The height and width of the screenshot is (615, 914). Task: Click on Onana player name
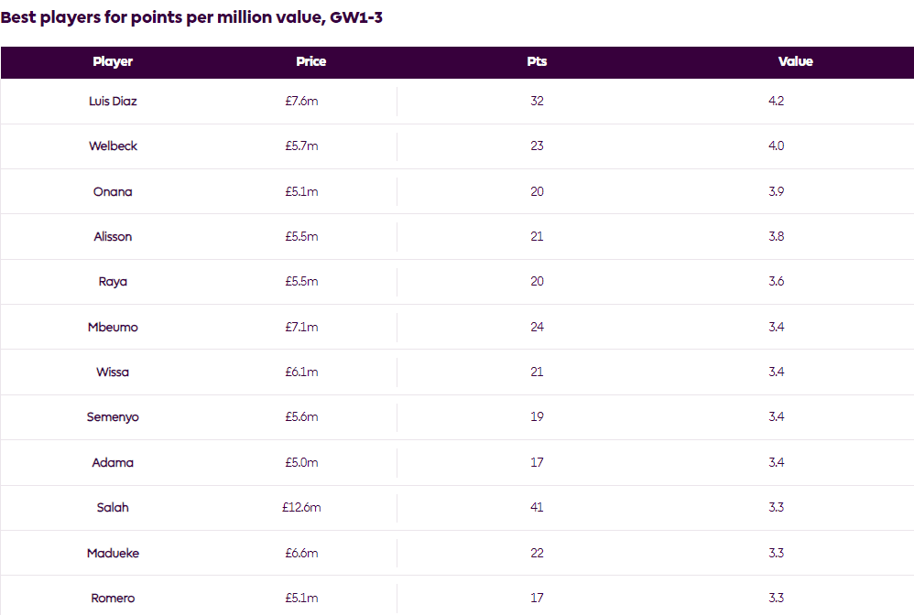point(113,192)
